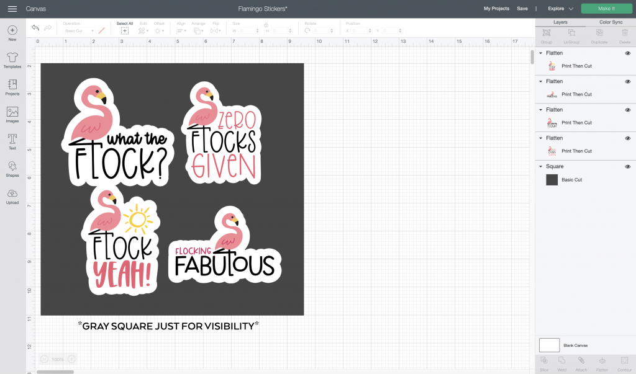Collapse the second Flatten group
The image size is (636, 374).
click(x=541, y=81)
